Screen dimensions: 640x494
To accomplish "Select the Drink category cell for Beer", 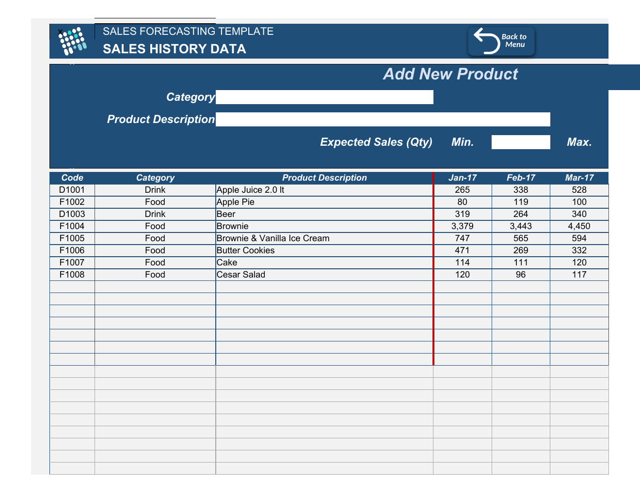I will (155, 214).
